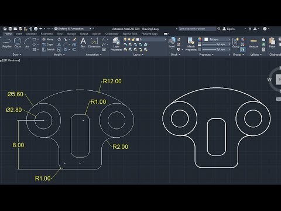
Task: Activate the Move command
Action: (48, 39)
